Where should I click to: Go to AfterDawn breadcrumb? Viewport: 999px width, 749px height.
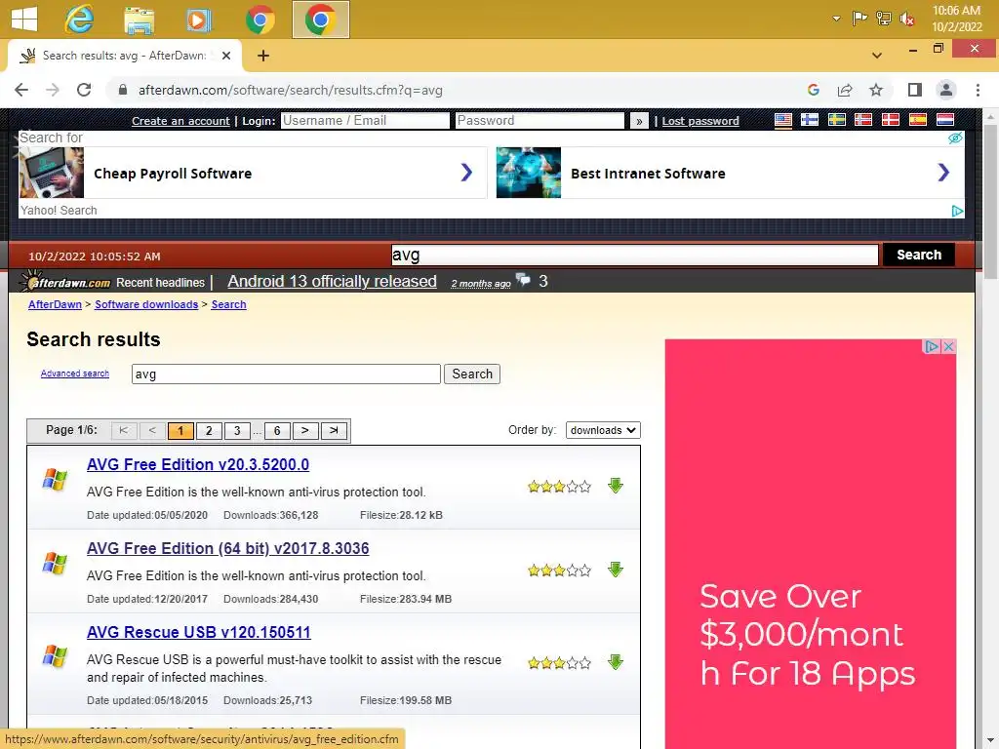pos(55,304)
